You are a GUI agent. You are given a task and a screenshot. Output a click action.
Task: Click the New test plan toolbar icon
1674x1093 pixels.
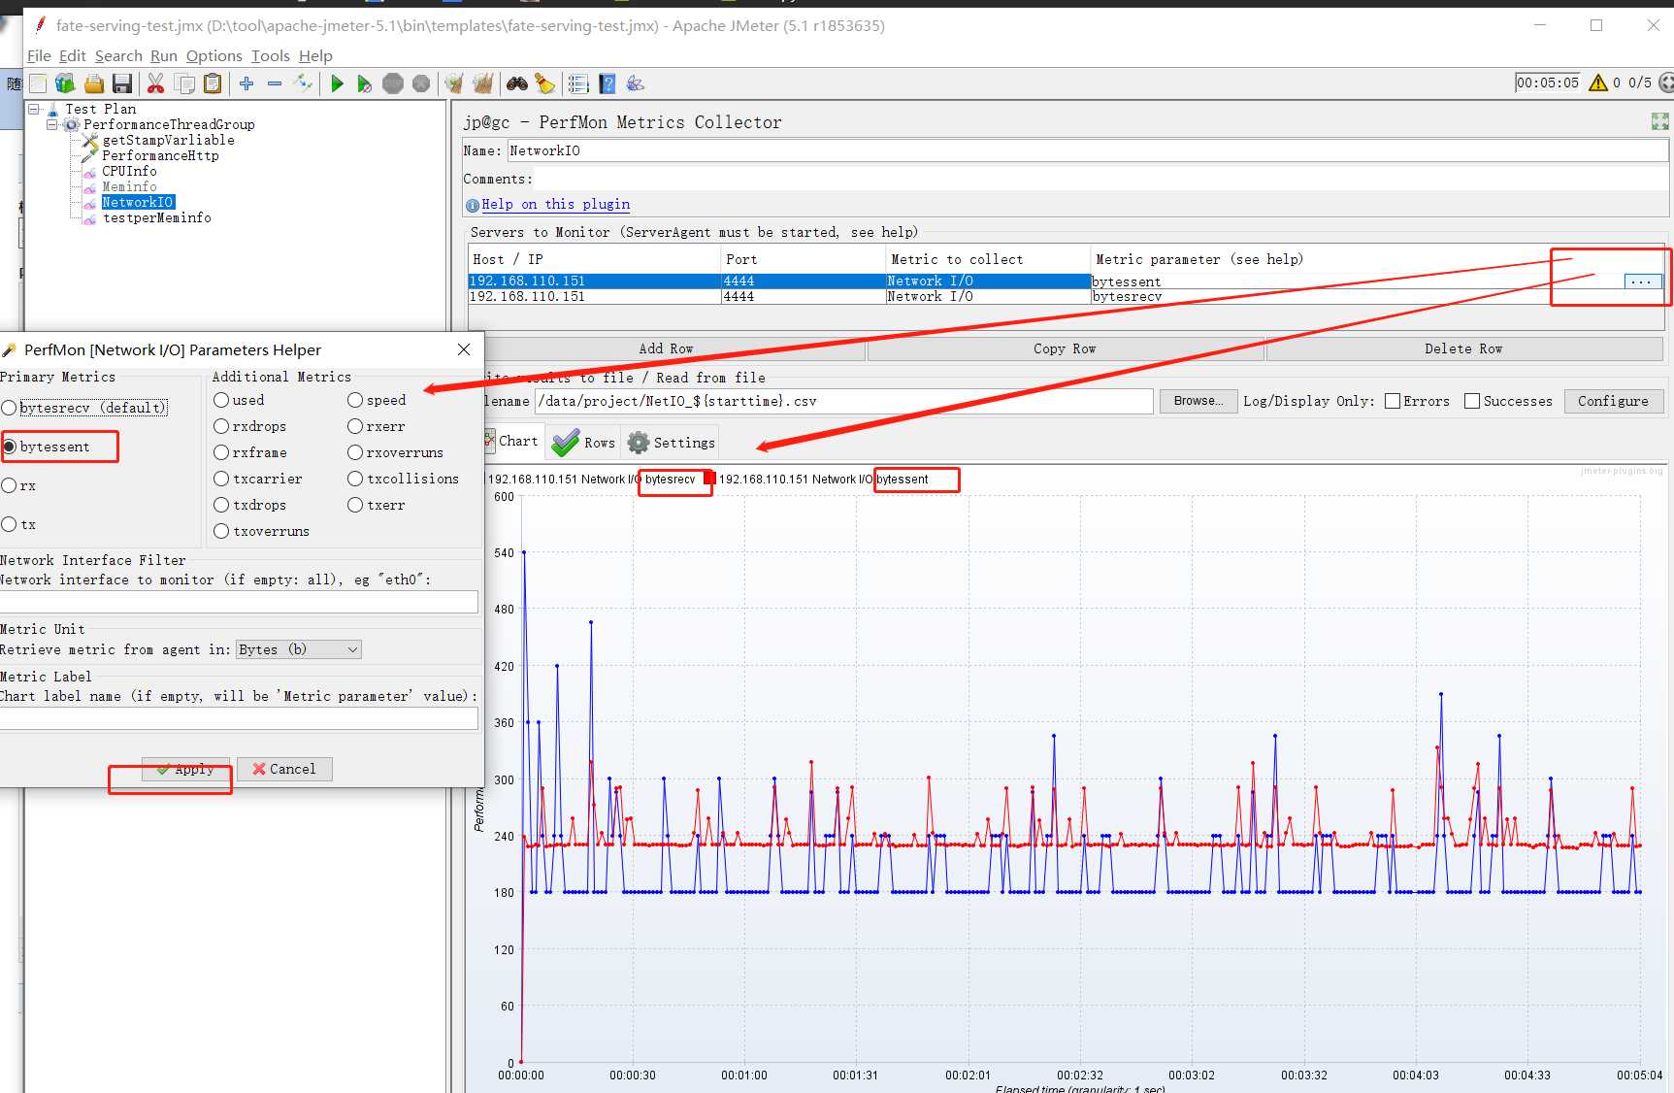pos(38,83)
